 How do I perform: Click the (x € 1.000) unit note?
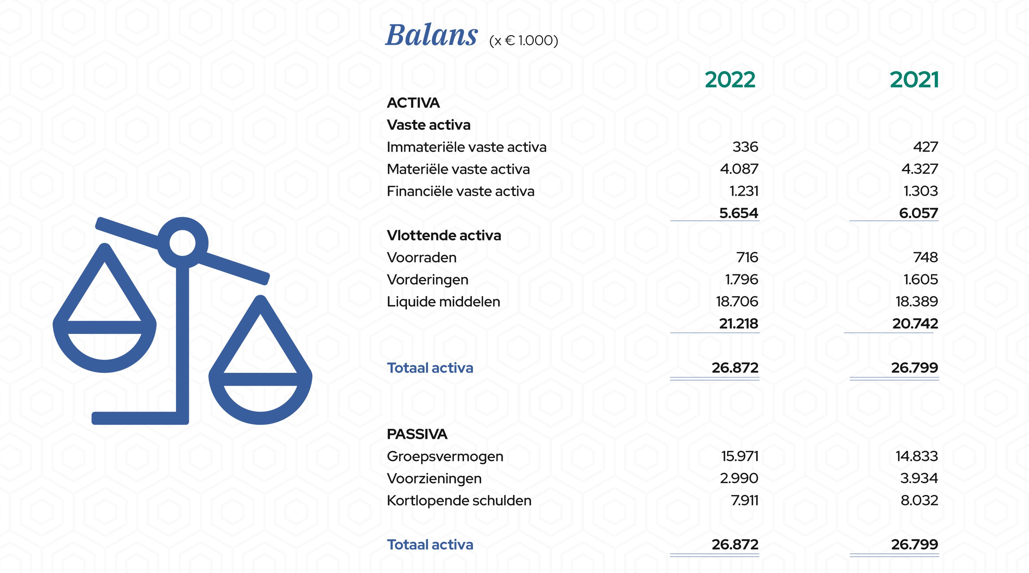[523, 41]
